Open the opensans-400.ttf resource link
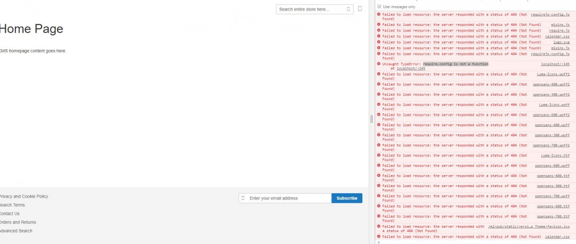 [x=553, y=176]
